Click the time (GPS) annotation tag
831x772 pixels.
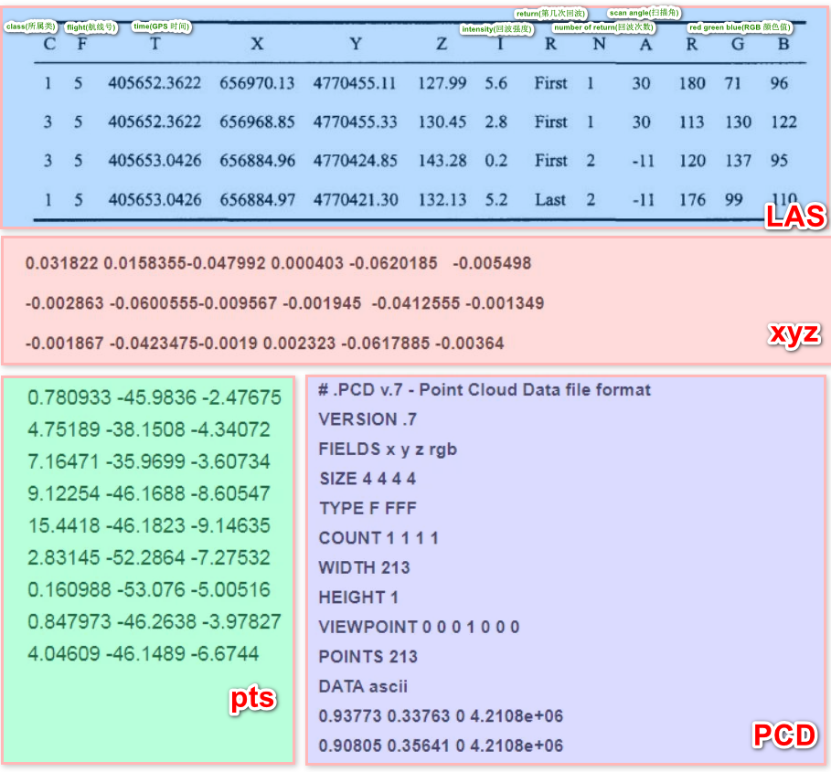click(x=161, y=26)
